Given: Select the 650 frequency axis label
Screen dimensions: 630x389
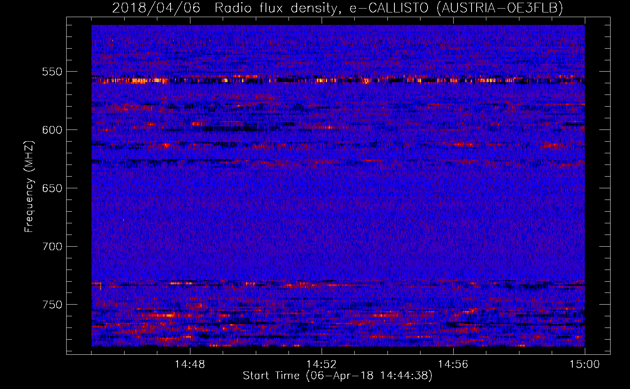Looking at the screenshot, I should 52,188.
